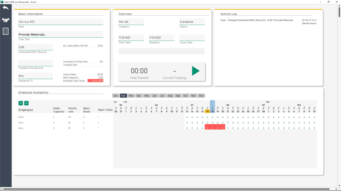Select the Dec month tab
Image resolution: width=341 pixels, height=191 pixels.
coord(201,95)
